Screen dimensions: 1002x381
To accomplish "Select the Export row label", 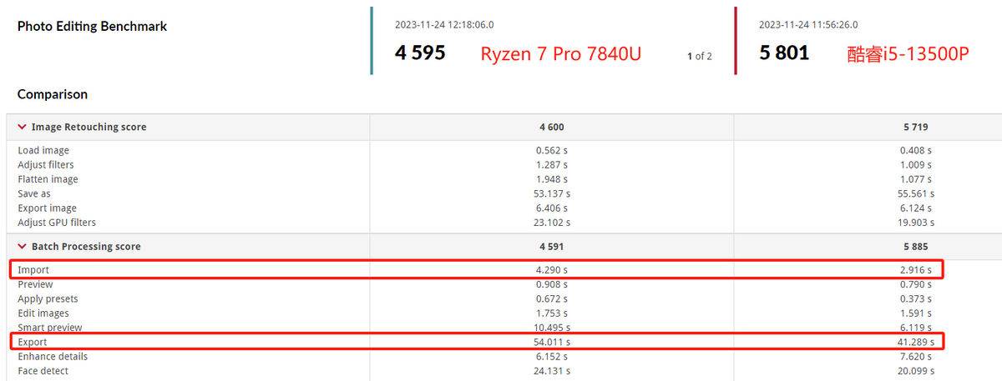I will coord(33,342).
